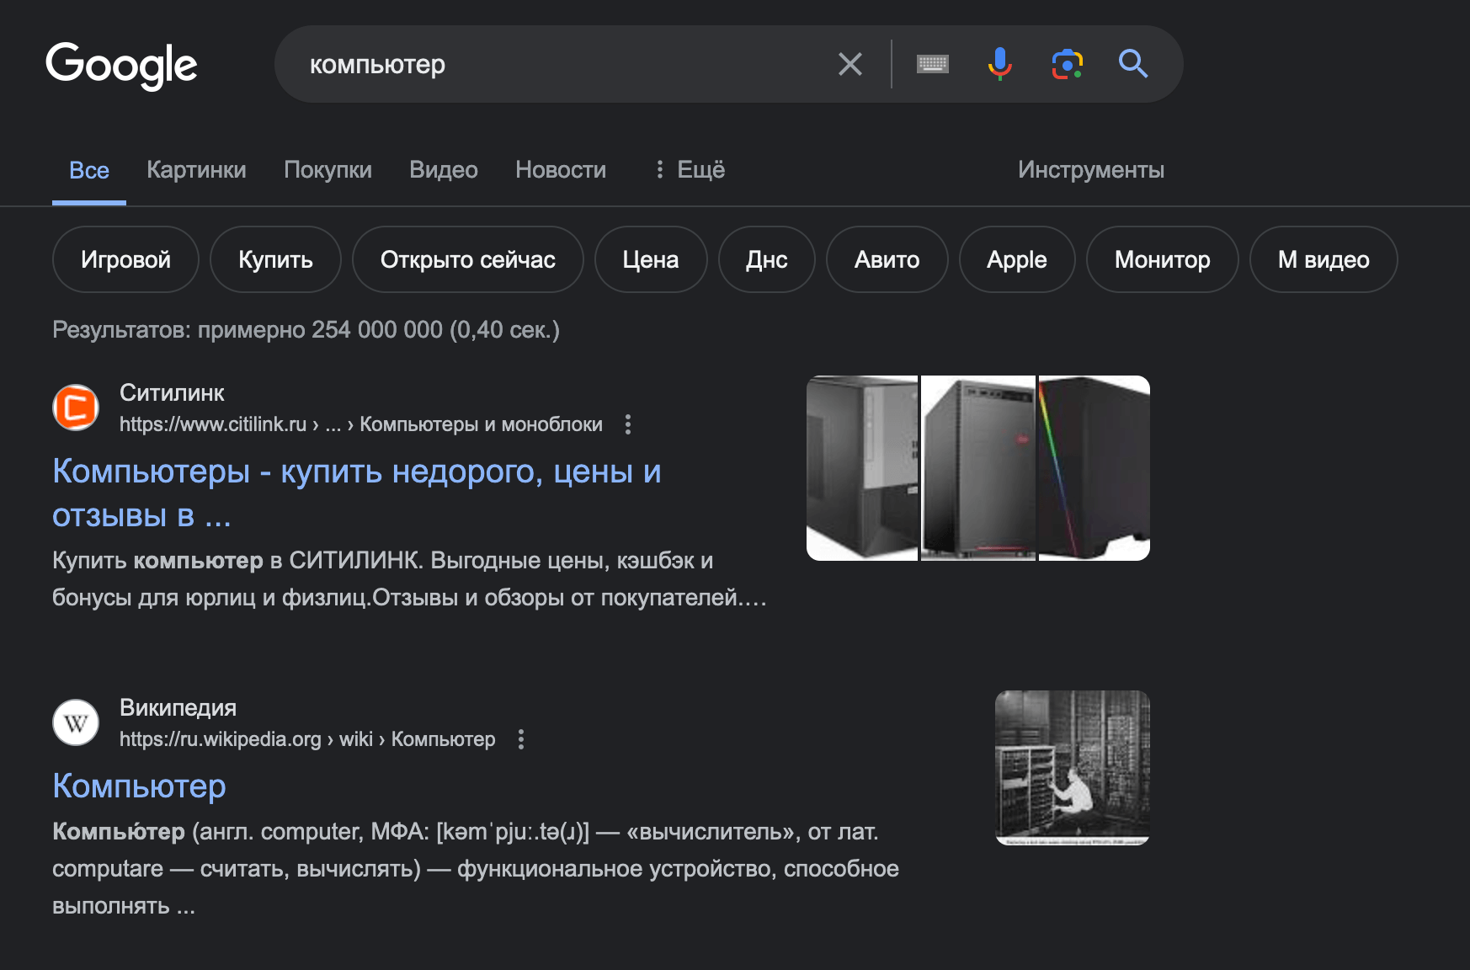The width and height of the screenshot is (1470, 970).
Task: Open three-dot menu for Википедия result
Action: 521,739
